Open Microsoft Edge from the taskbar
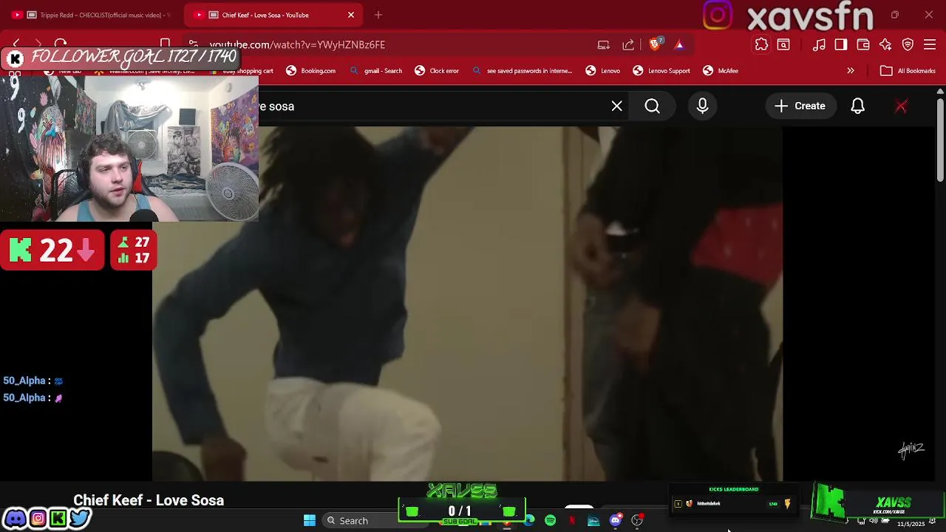The height and width of the screenshot is (532, 946). pyautogui.click(x=529, y=521)
